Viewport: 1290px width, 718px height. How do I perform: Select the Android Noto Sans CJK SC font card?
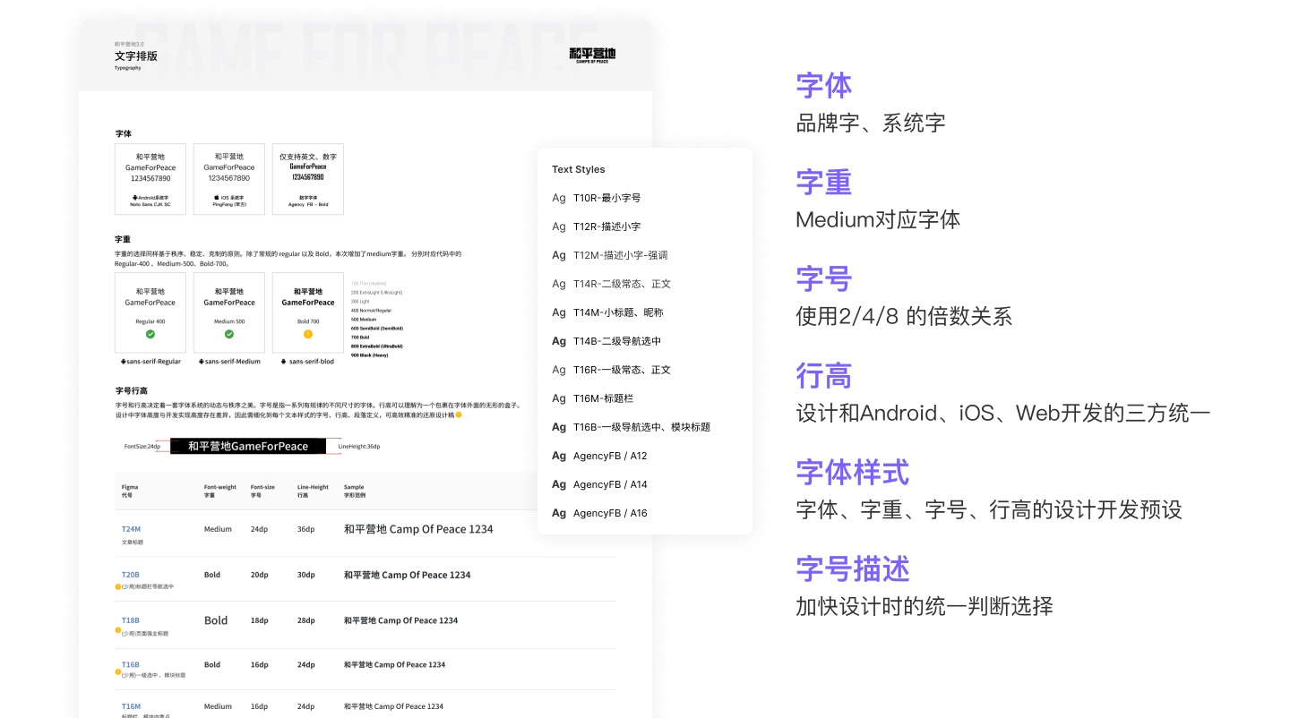[150, 179]
